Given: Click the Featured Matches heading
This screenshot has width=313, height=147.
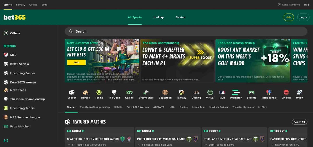Looking at the screenshot, I should tap(89, 122).
